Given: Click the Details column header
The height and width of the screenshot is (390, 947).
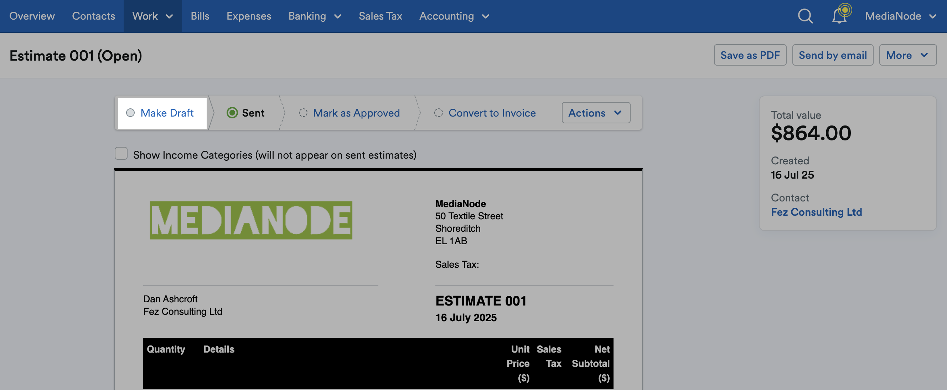Looking at the screenshot, I should click(x=219, y=349).
